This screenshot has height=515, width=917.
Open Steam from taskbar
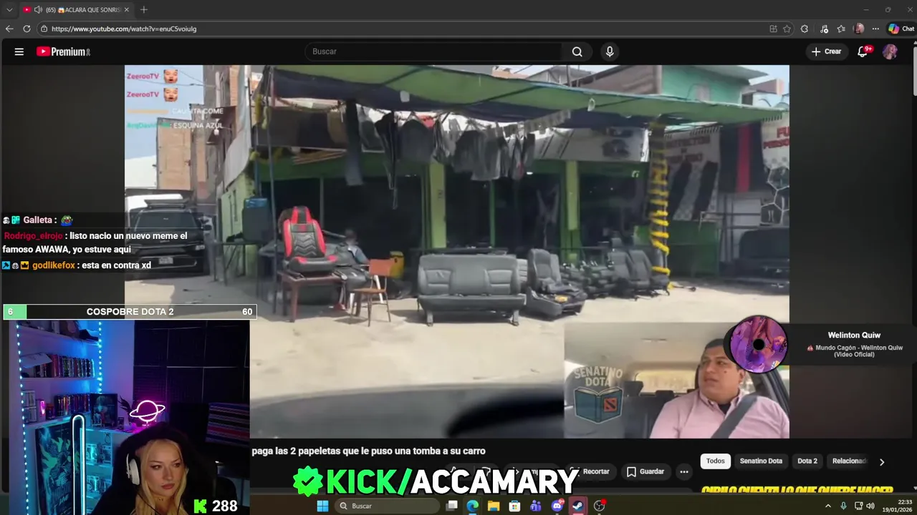coord(577,506)
